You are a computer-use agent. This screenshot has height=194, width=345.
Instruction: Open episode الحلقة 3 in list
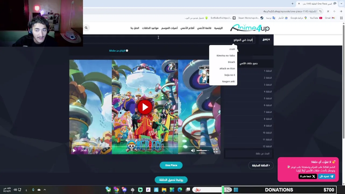tap(268, 85)
